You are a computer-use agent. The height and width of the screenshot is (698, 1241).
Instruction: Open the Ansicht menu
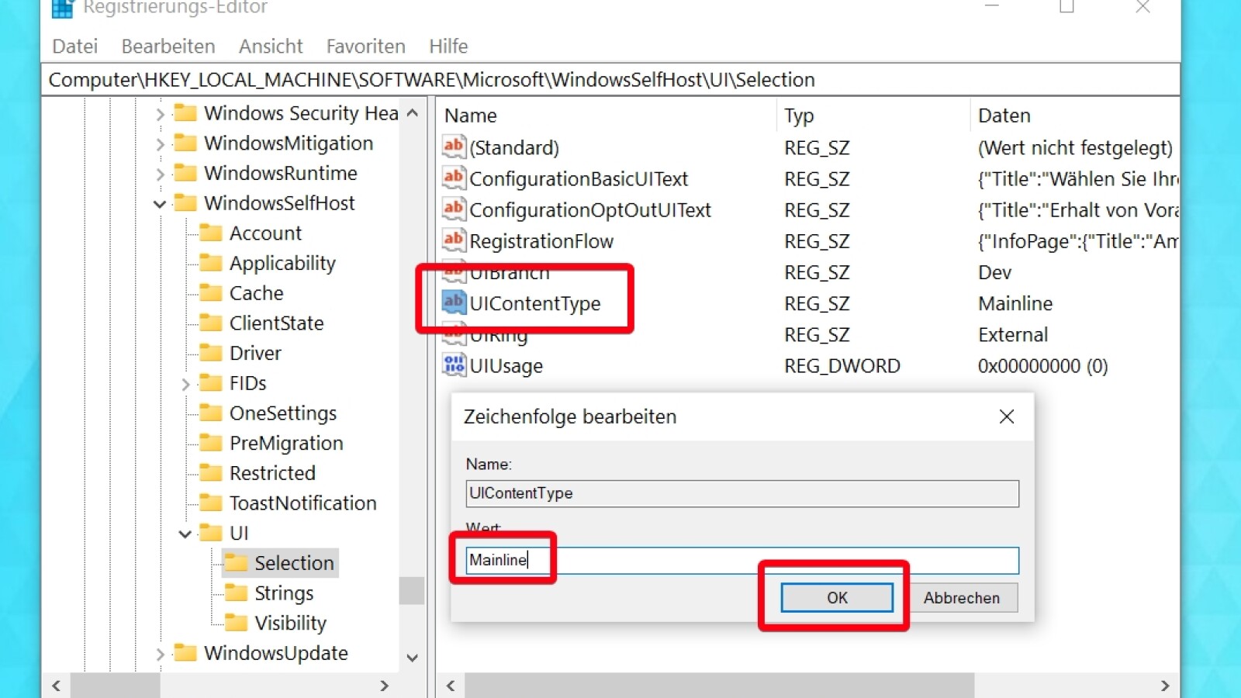click(271, 47)
